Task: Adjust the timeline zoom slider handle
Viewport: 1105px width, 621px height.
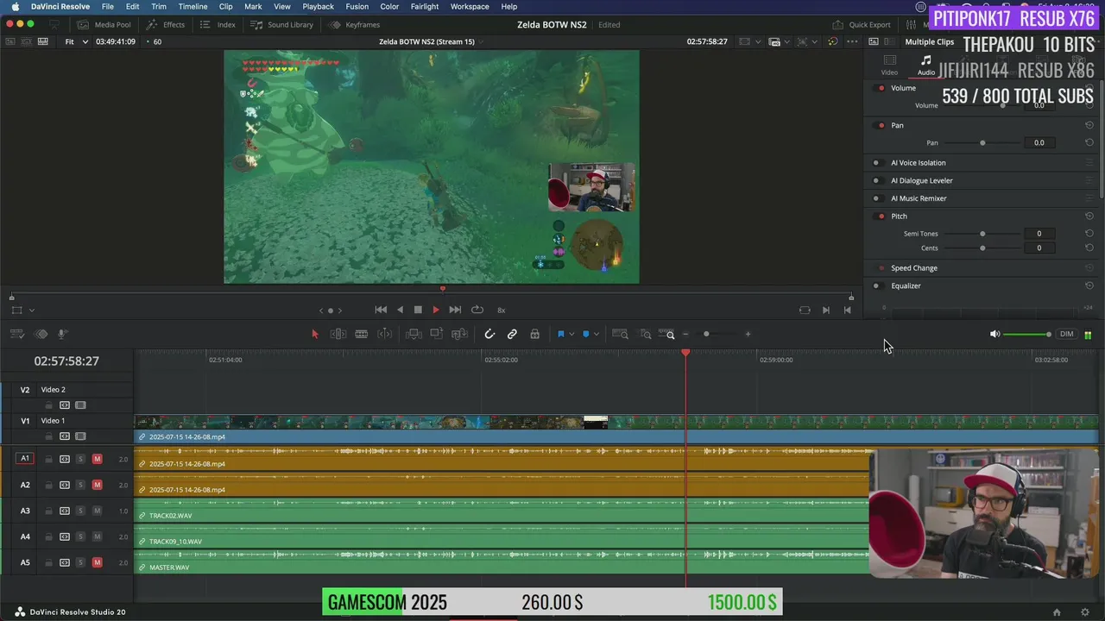Action: click(x=706, y=334)
